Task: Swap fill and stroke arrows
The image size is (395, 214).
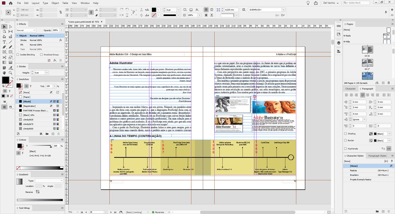Action: (12, 78)
